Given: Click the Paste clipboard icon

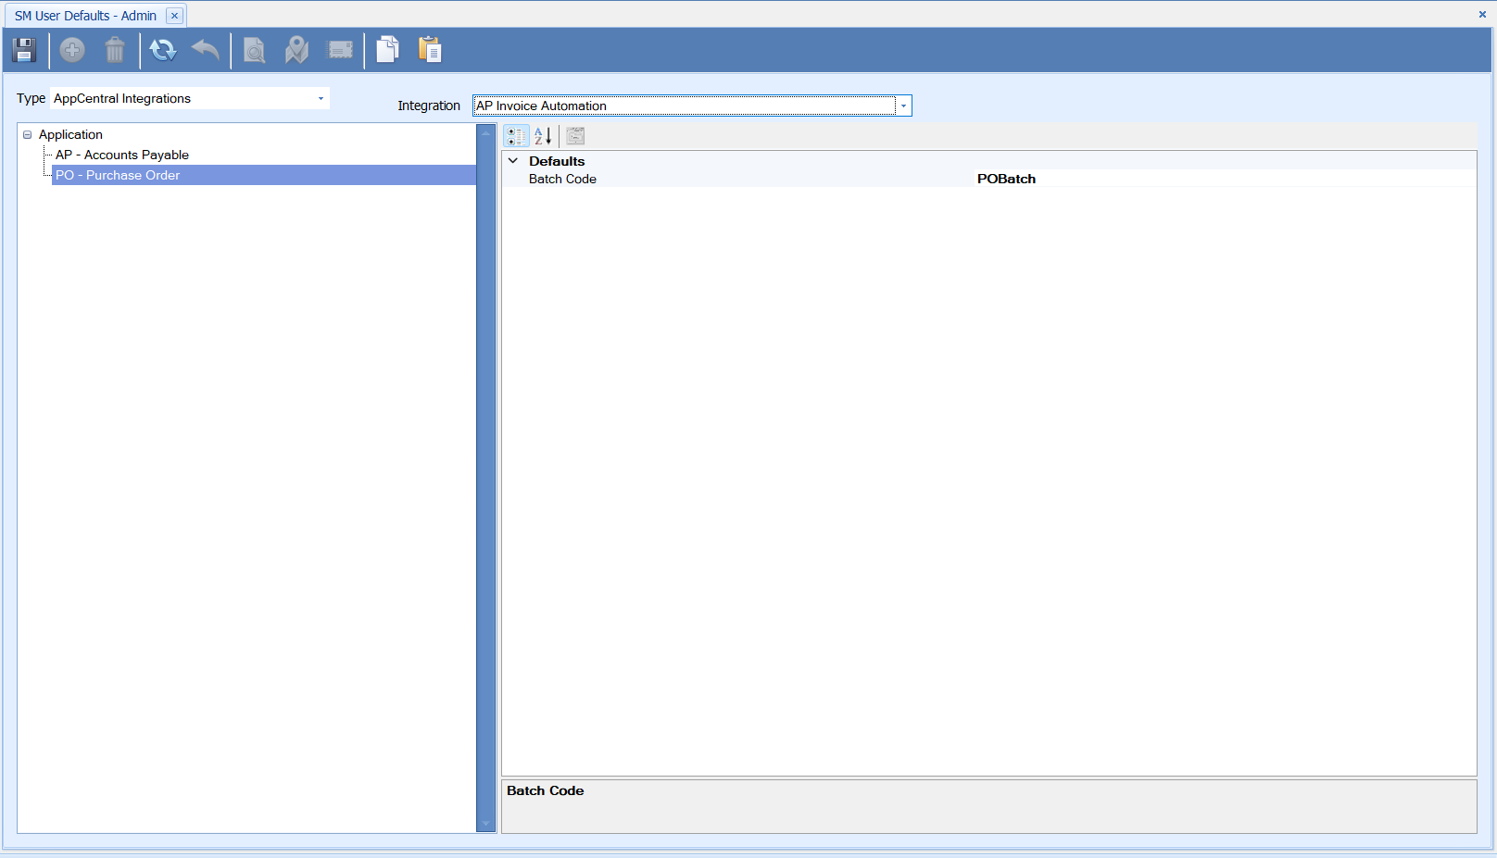Looking at the screenshot, I should tap(430, 50).
